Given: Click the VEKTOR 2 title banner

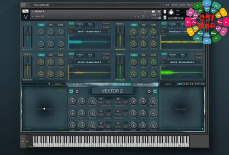Looking at the screenshot, I should (112, 91).
